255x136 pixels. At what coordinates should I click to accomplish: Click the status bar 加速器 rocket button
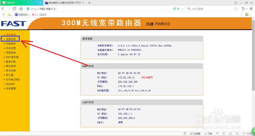[195, 133]
